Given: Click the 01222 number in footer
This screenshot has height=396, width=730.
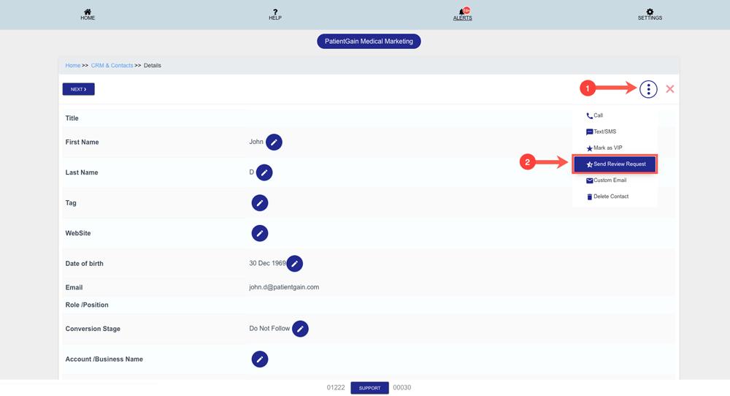Looking at the screenshot, I should tap(336, 388).
